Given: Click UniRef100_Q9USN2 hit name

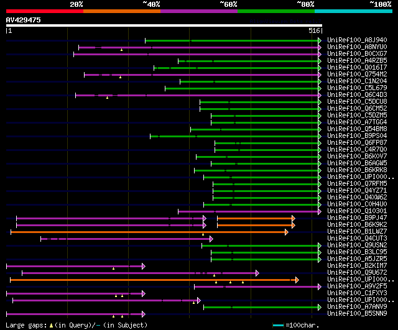Looking at the screenshot, I should click(357, 245).
